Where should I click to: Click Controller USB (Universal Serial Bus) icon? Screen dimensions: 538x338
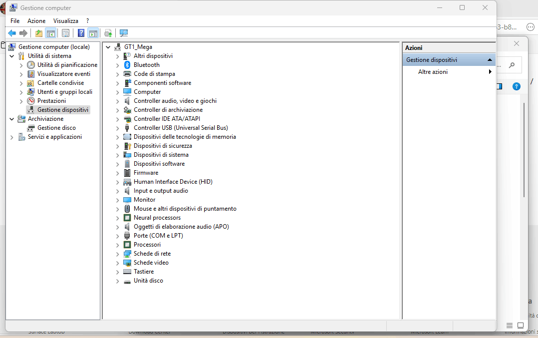click(127, 128)
